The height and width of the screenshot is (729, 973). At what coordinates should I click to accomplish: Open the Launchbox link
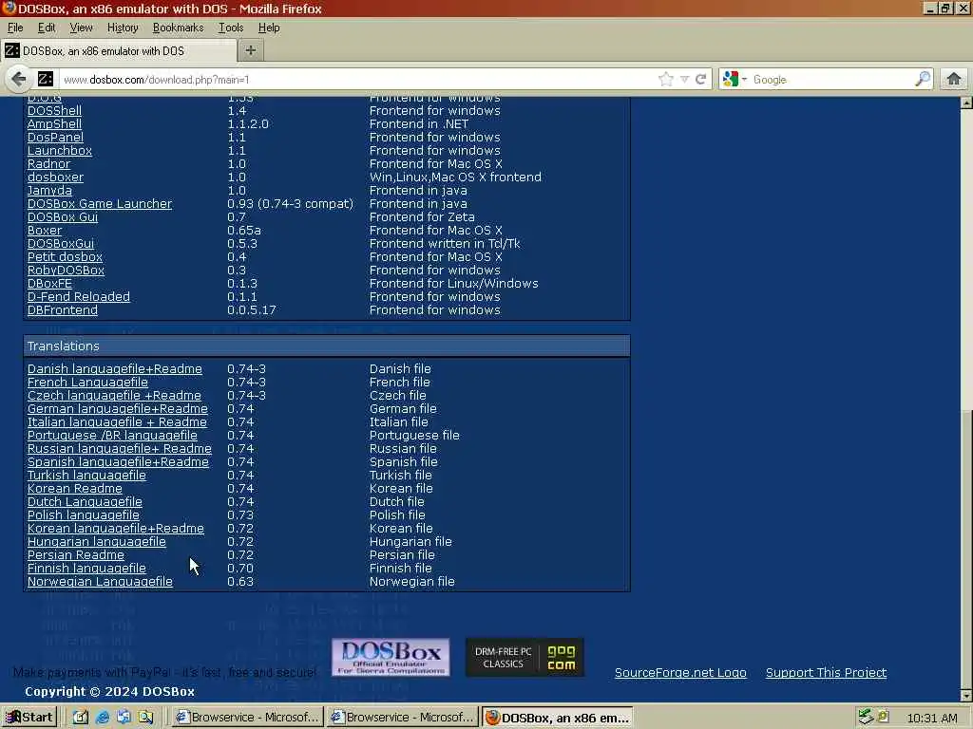60,151
